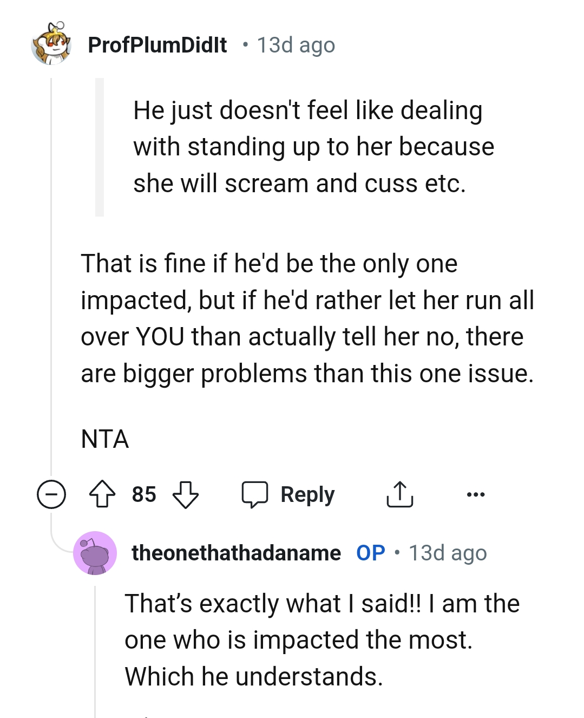Open the share options for the comment
Screen dimensions: 584x718
coord(399,494)
